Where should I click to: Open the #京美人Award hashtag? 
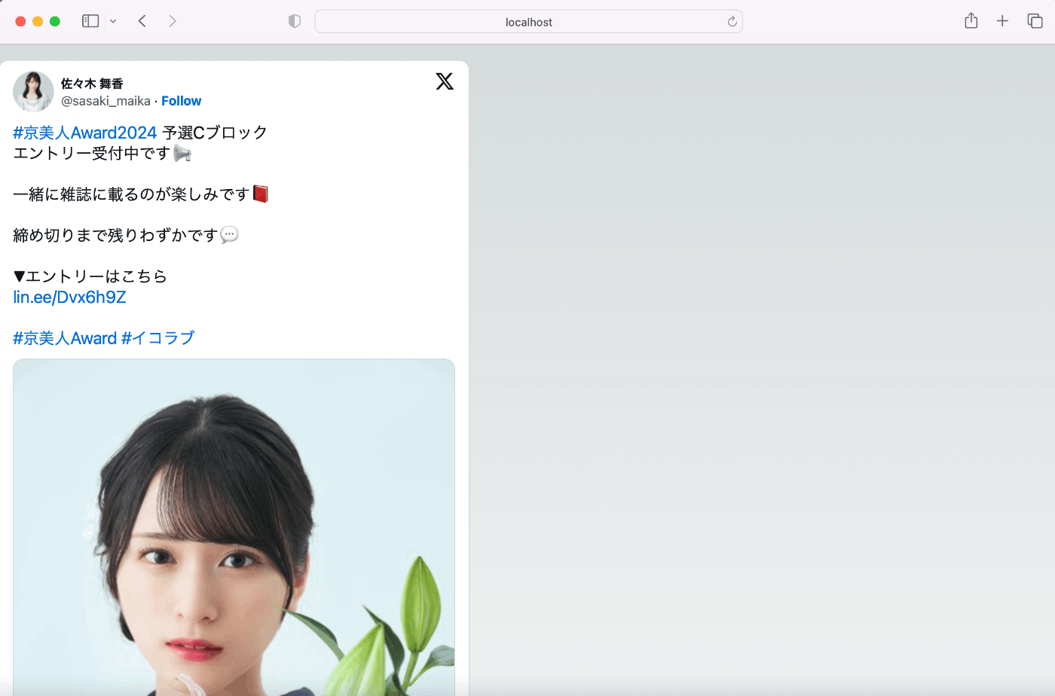(x=65, y=338)
